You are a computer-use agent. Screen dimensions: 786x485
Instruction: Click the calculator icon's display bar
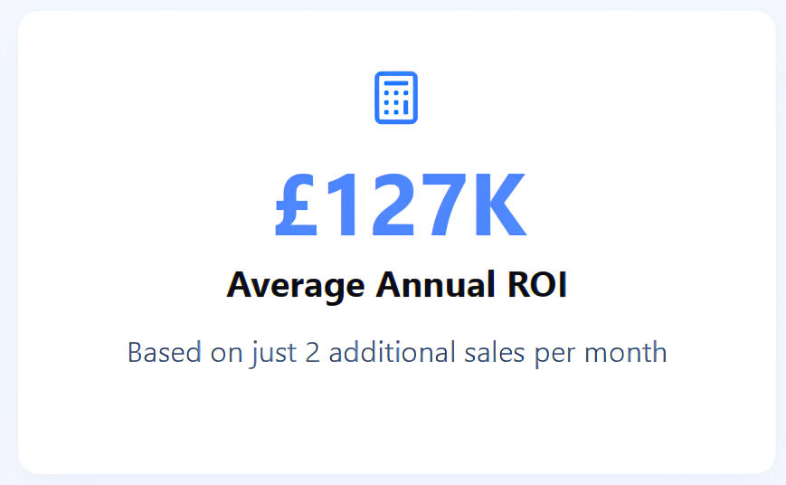[396, 83]
